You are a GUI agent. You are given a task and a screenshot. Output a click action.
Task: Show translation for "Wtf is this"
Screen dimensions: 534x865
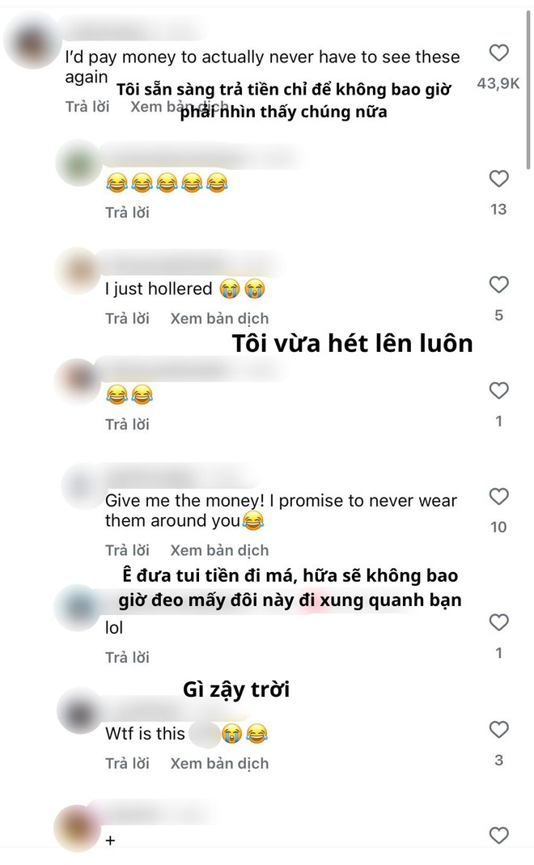pyautogui.click(x=219, y=764)
